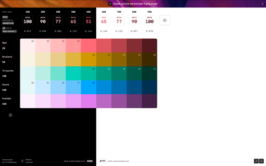
Task: Edit the Fuchsia hue name
Action: click(x=6, y=98)
